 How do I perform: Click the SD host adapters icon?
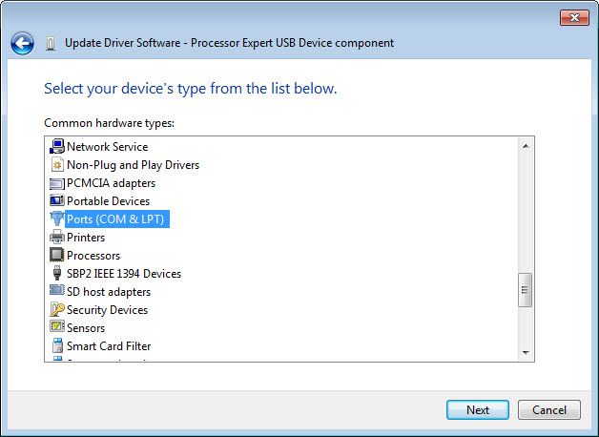(x=57, y=290)
